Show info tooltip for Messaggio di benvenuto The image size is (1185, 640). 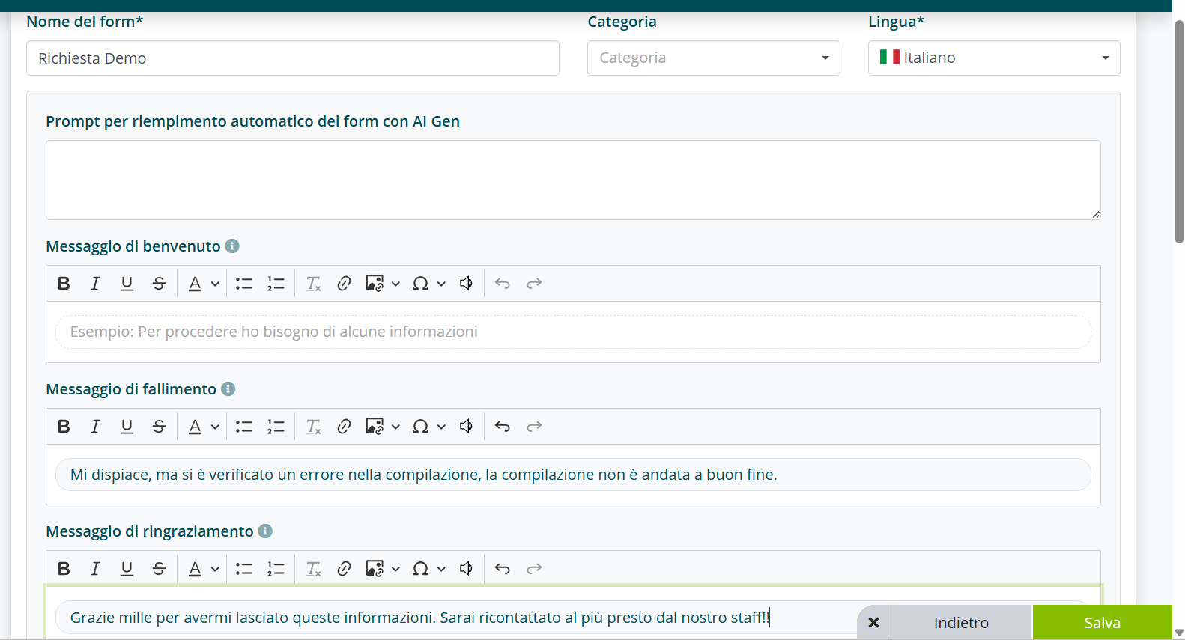click(232, 246)
